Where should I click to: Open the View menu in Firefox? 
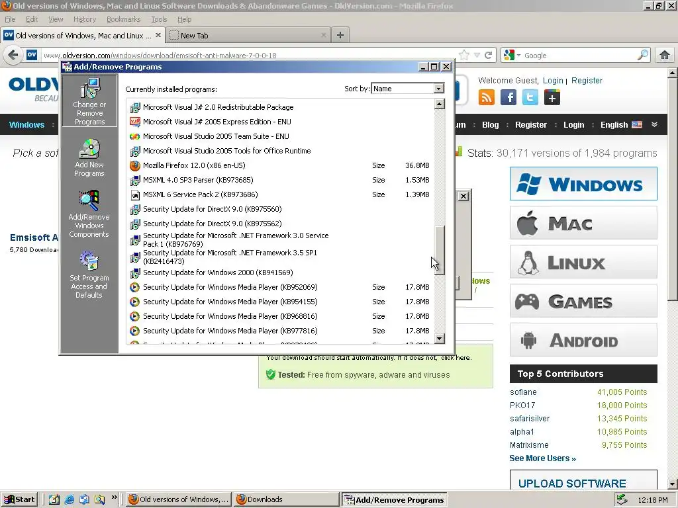tap(56, 19)
